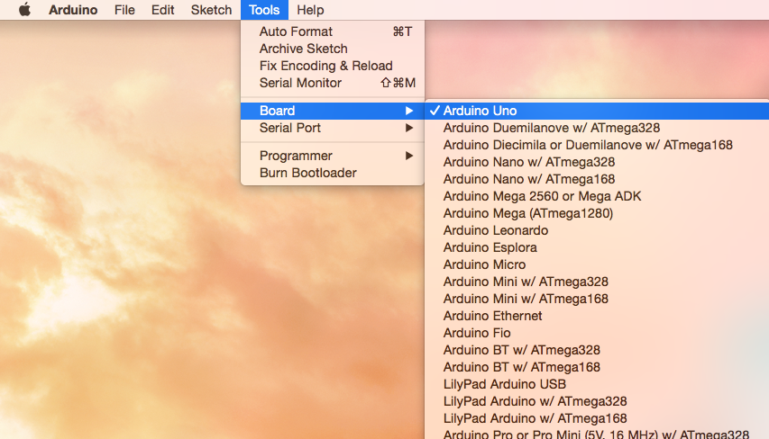The width and height of the screenshot is (769, 439).
Task: Choose LilyPad Arduino w/ ATmega328
Action: click(597, 402)
